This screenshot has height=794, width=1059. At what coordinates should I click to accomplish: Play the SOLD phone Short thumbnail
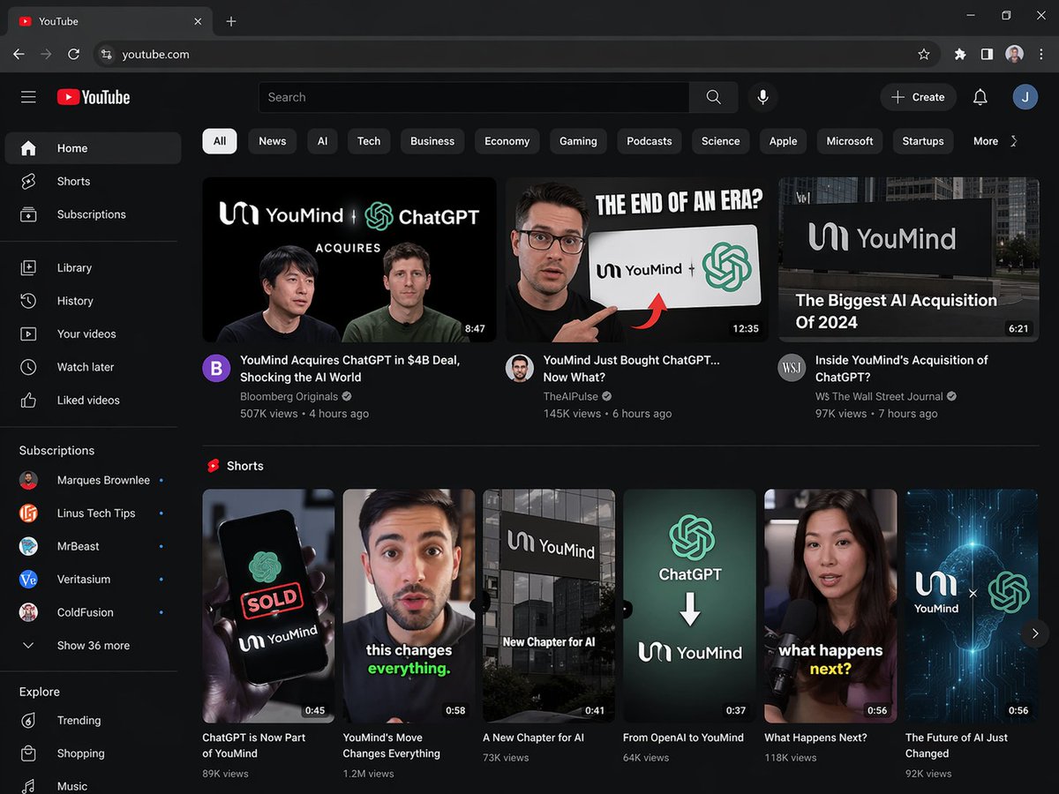(268, 606)
